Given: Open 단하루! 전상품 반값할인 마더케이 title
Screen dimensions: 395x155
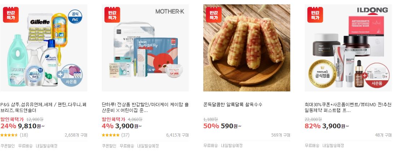Looking at the screenshot, I should pyautogui.click(x=145, y=107).
